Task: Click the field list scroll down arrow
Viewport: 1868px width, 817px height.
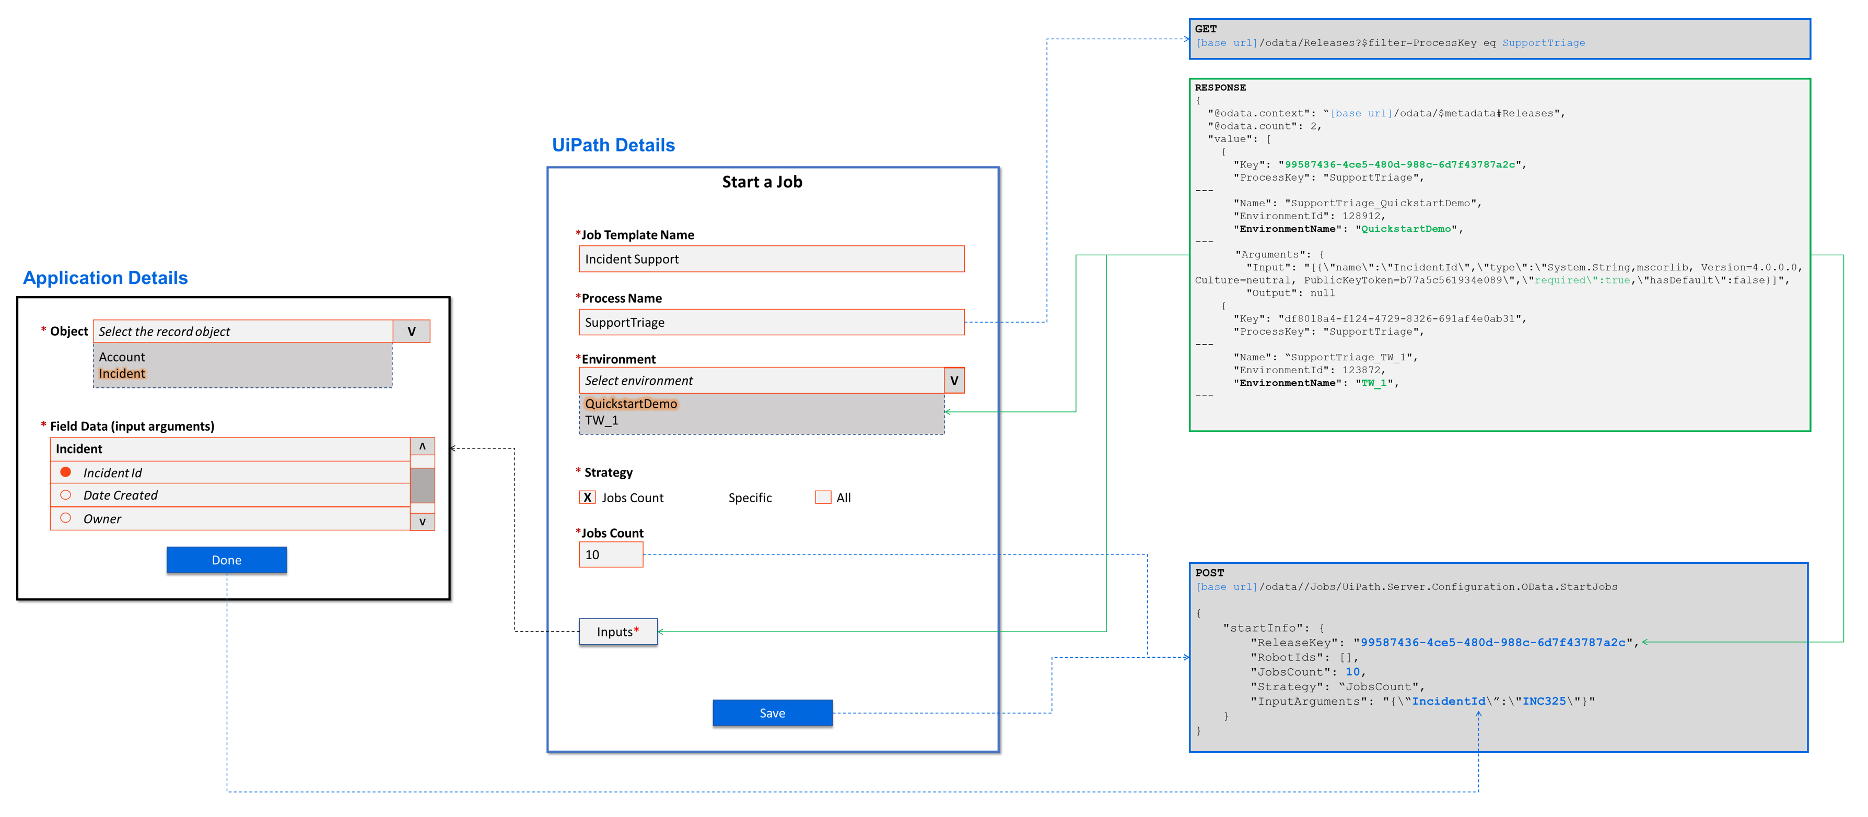Action: coord(422,521)
